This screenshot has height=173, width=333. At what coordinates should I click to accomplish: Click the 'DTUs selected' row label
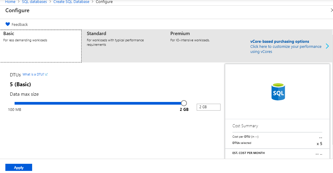[x=242, y=143]
